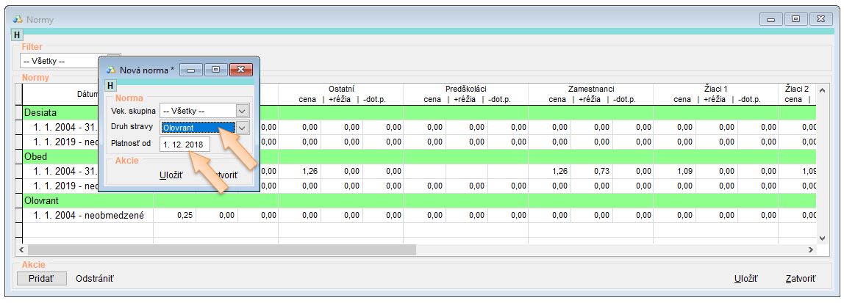Click the Nová norma dialog title icon
The height and width of the screenshot is (303, 844).
(x=111, y=70)
